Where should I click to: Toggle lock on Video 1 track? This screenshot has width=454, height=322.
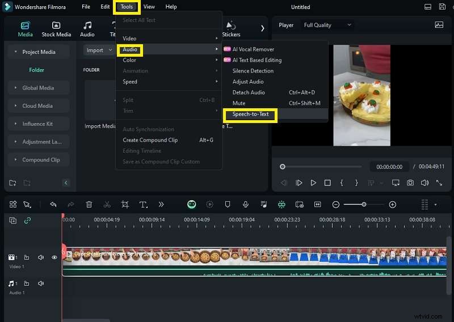(26, 257)
